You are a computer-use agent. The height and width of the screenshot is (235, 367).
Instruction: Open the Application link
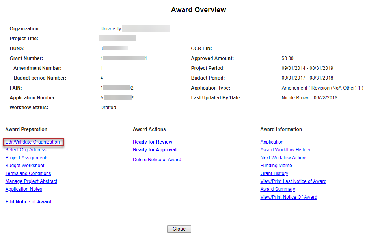pos(272,142)
